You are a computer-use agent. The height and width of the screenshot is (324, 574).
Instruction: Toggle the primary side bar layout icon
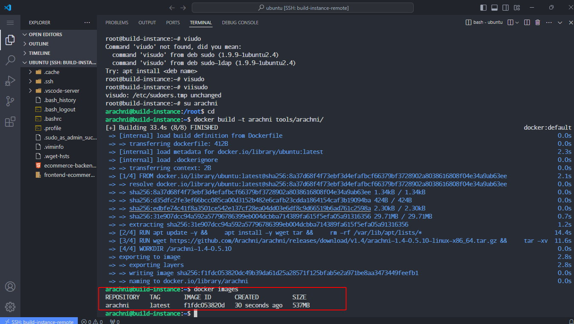pos(483,8)
